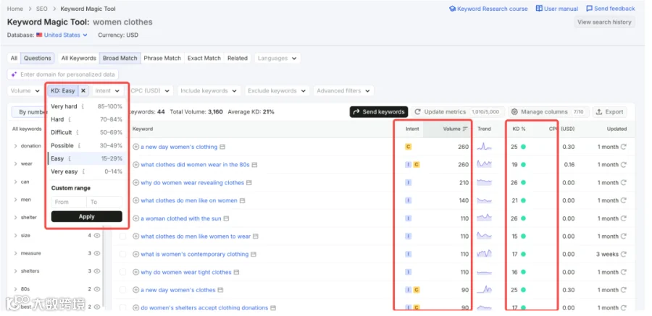Click the Send keywords button
The image size is (652, 316).
pos(379,111)
